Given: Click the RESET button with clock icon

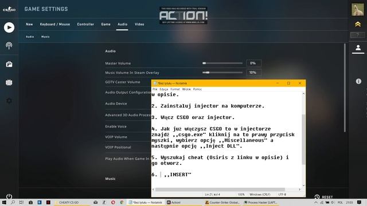Looking at the screenshot, I should tap(323, 197).
